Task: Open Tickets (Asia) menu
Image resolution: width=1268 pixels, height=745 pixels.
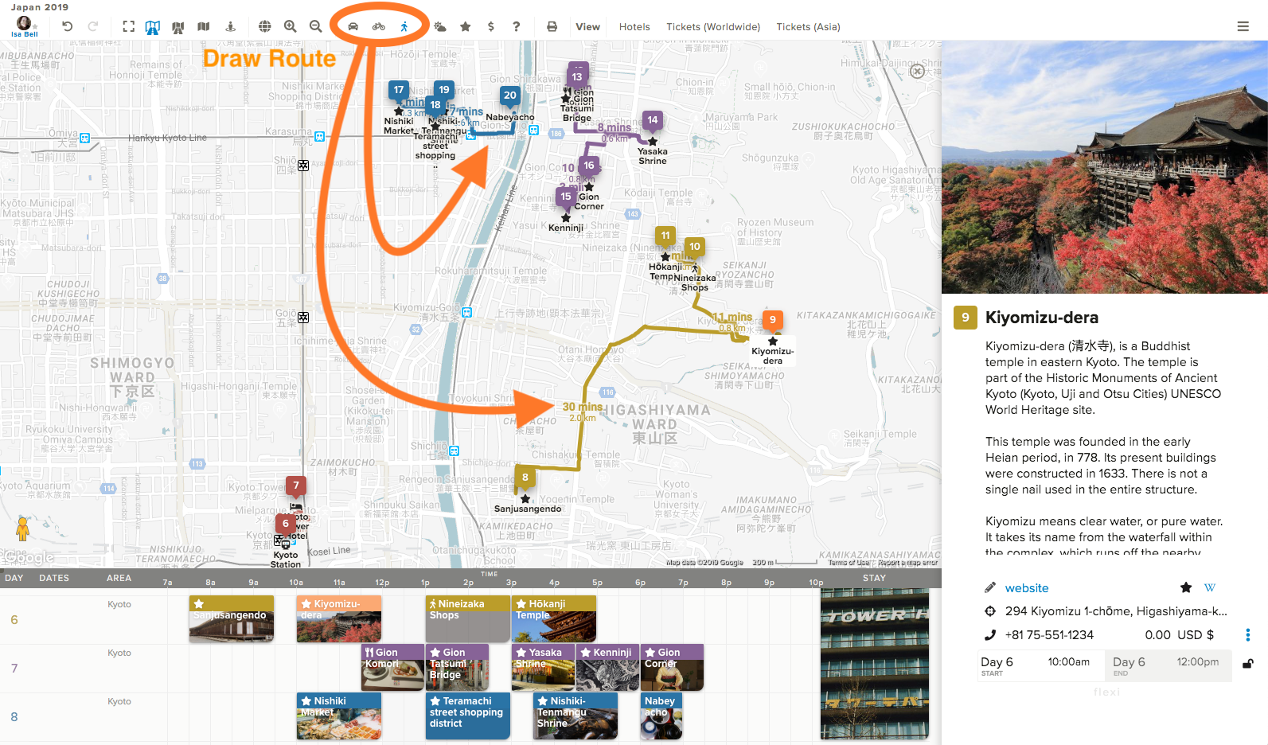Action: pyautogui.click(x=809, y=27)
